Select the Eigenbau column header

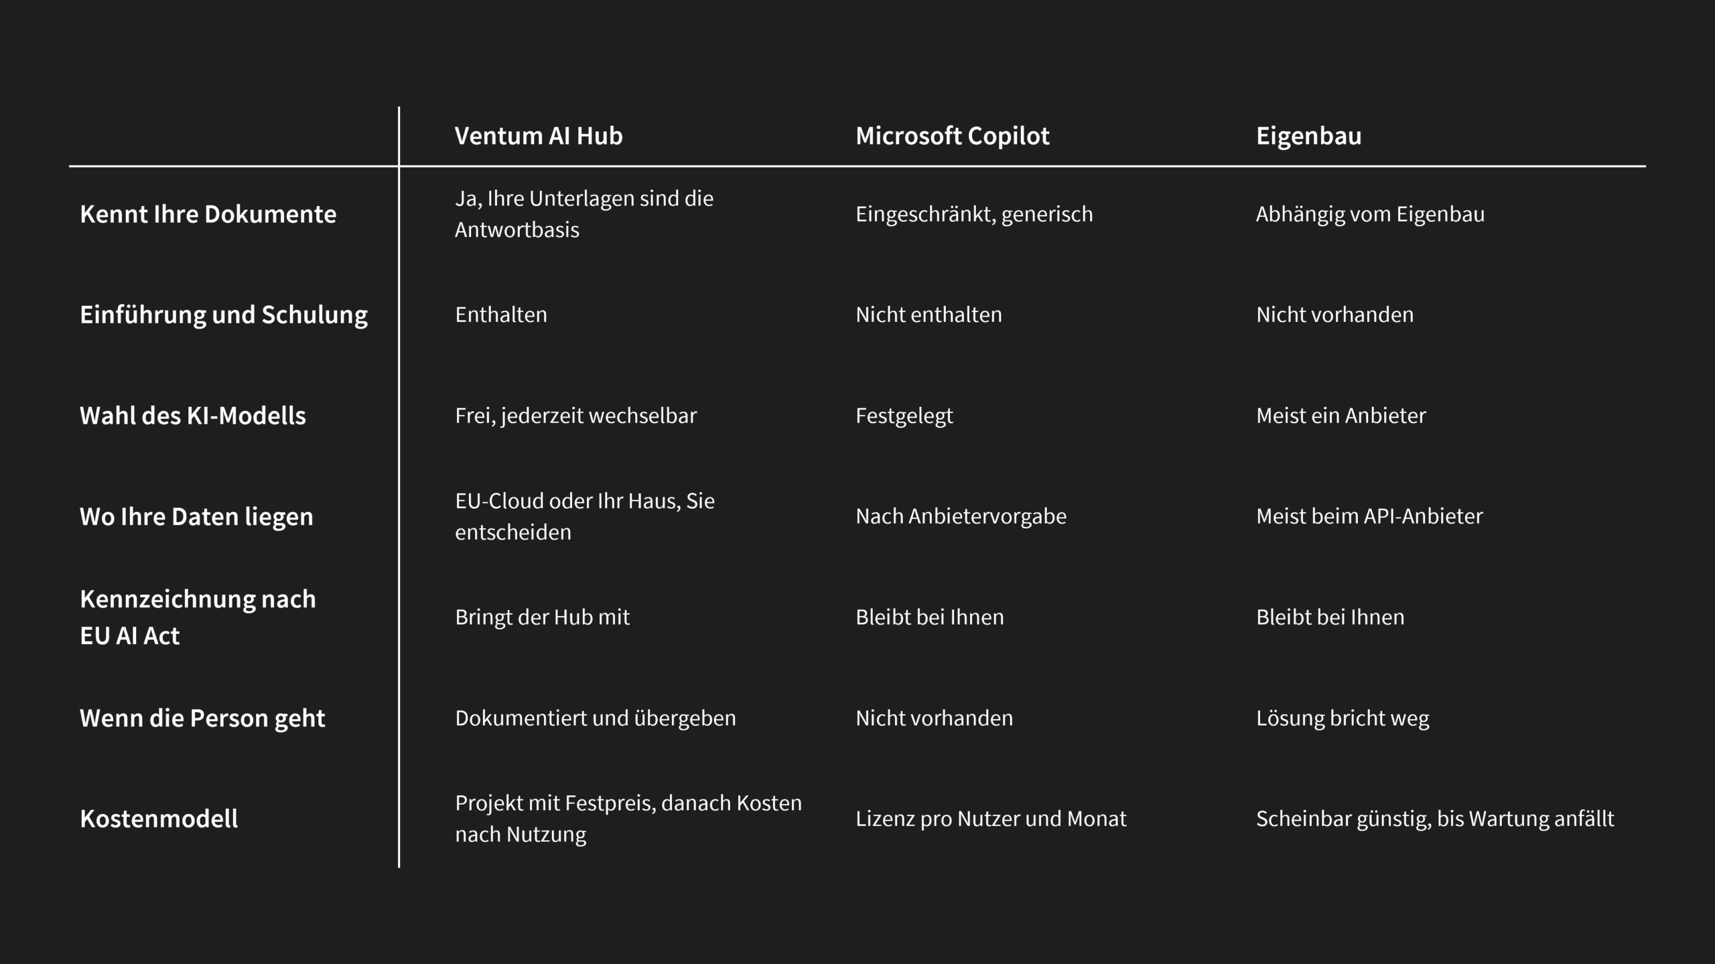[x=1308, y=136]
